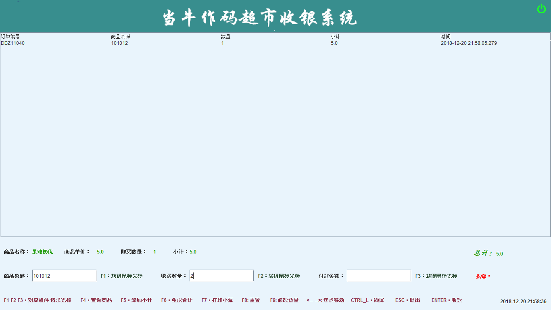
Task: Click the 总计 total amount label
Action: (483, 253)
